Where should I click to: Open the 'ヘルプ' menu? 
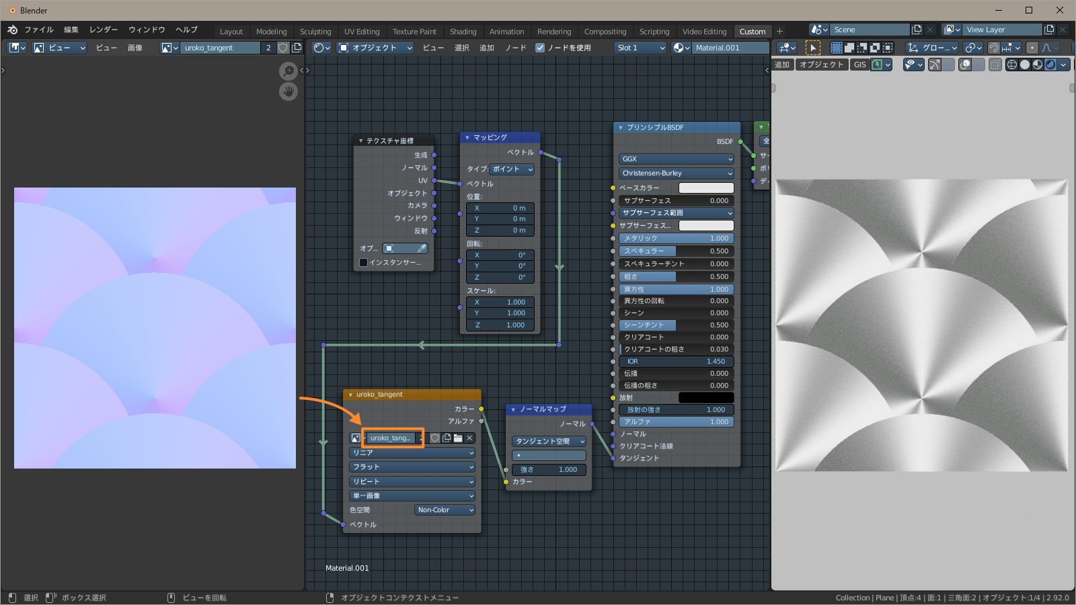[x=187, y=30]
